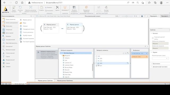Image resolution: width=170 pixels, height=95 pixels.
Task: Pick the Model attribute block
Action: coord(26,35)
